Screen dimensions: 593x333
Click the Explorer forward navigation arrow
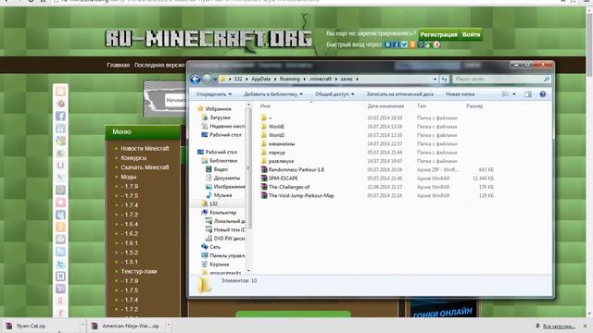pos(207,79)
